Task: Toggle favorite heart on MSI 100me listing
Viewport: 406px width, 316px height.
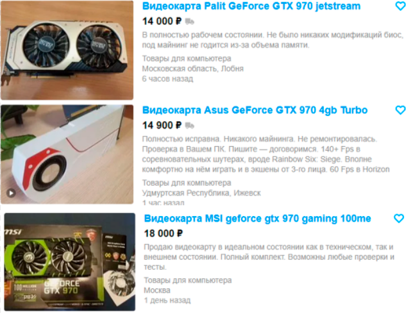Action: coord(399,219)
